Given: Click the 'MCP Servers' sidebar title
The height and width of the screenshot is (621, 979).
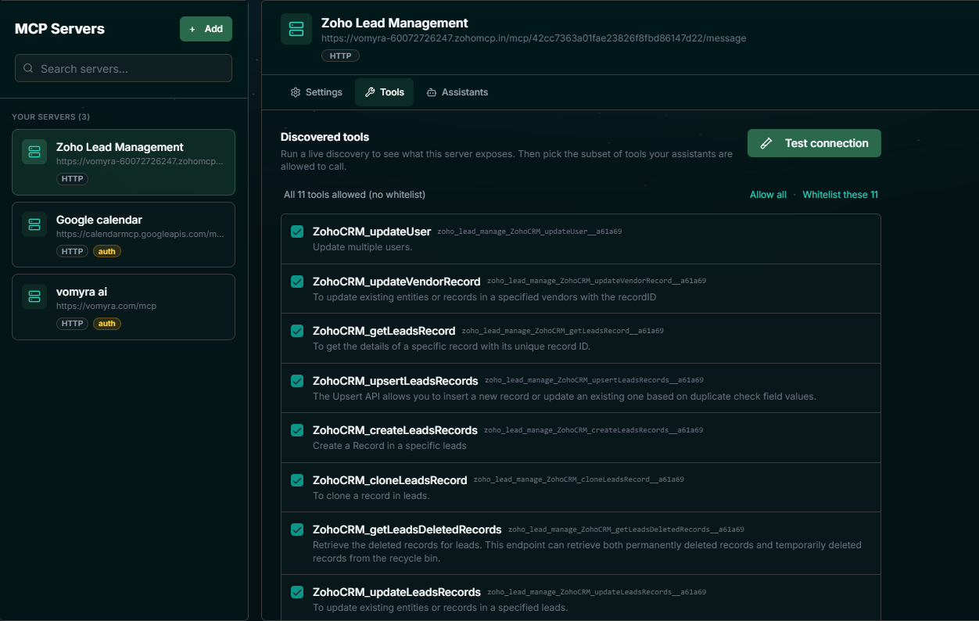Looking at the screenshot, I should pyautogui.click(x=59, y=29).
